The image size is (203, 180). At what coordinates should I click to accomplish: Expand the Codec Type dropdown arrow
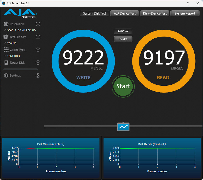click(x=38, y=50)
